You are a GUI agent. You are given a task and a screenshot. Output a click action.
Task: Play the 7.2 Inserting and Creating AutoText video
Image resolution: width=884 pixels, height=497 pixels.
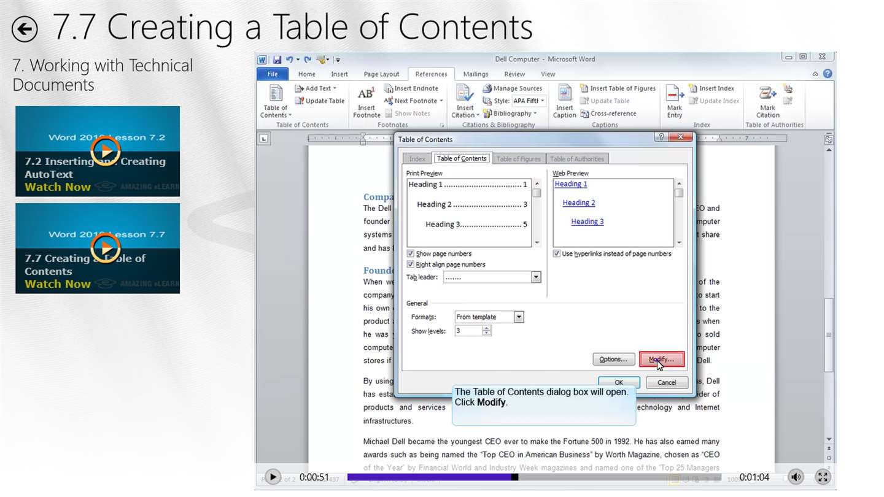click(x=106, y=150)
